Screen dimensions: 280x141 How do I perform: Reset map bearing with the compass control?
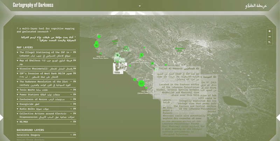[x=269, y=42]
